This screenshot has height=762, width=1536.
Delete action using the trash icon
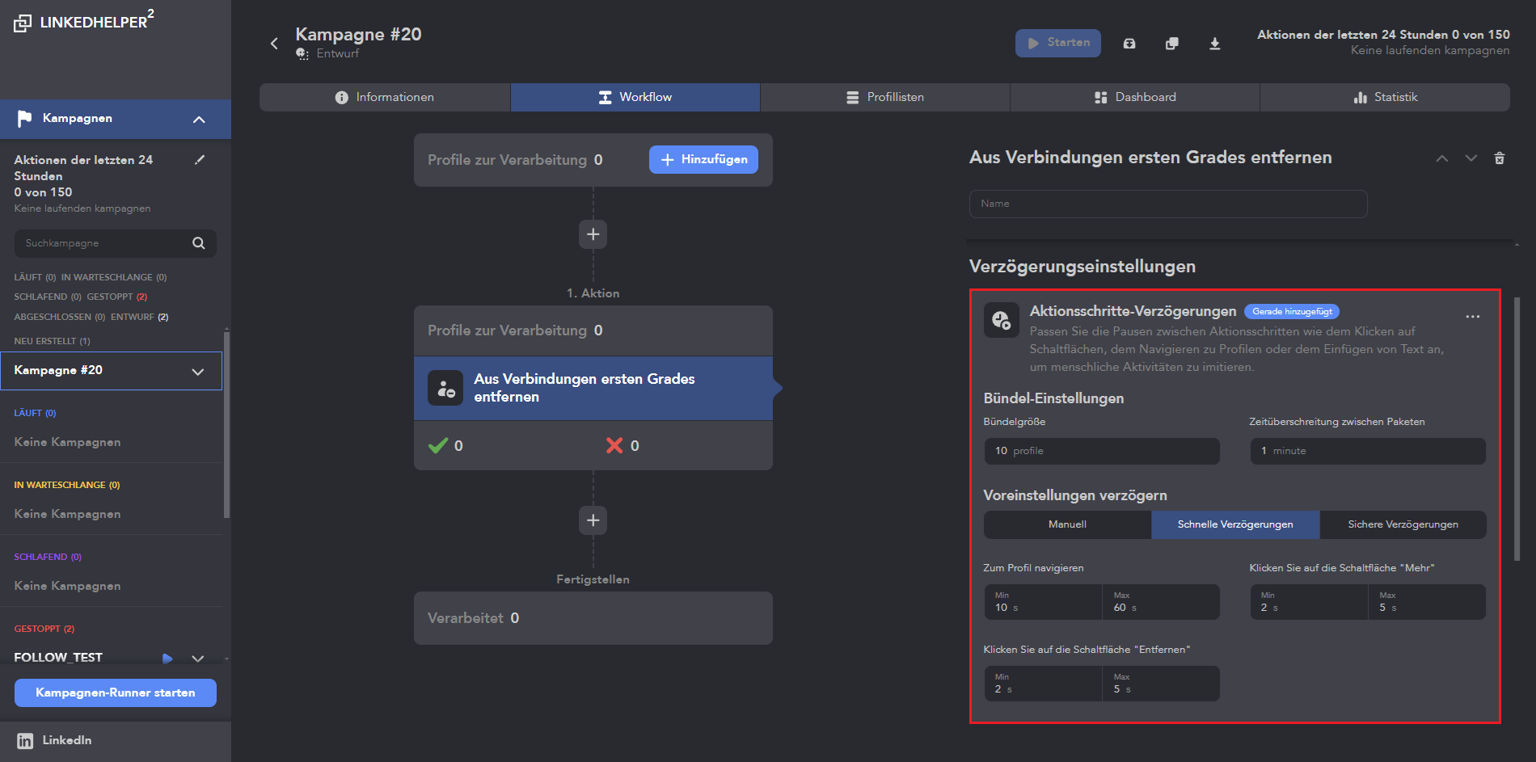click(x=1500, y=158)
